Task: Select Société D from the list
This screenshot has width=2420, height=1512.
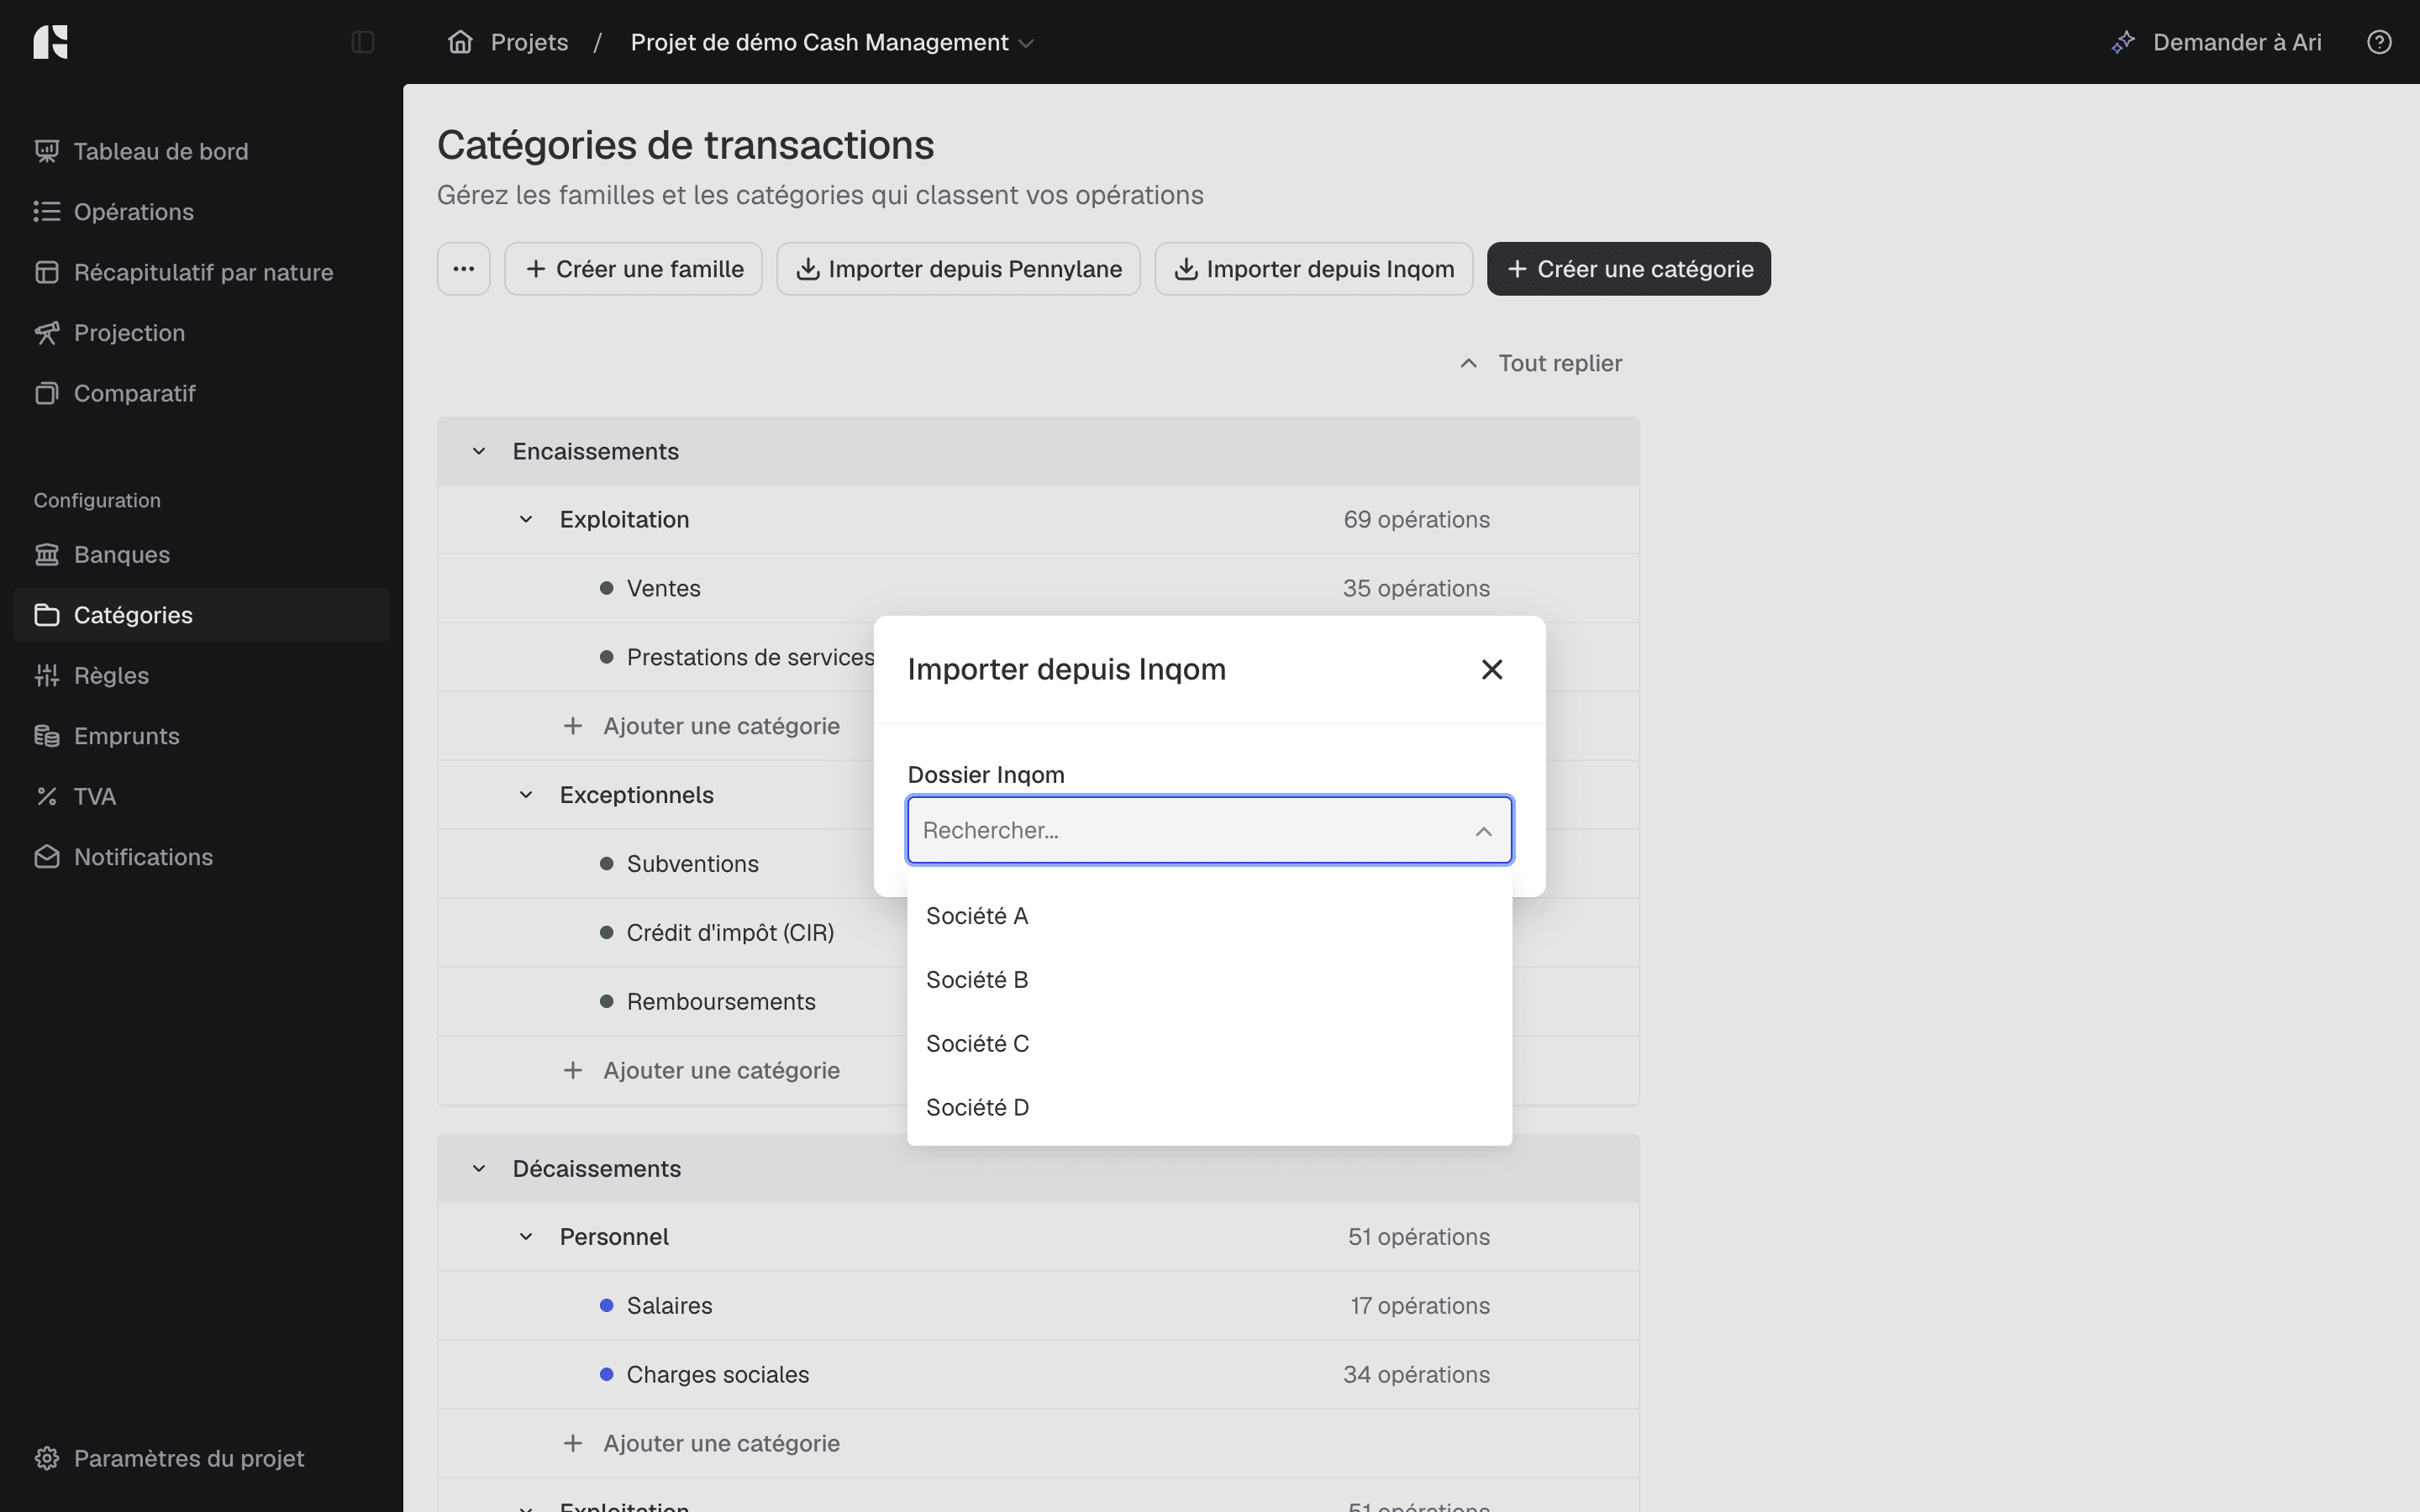Action: tap(1209, 1107)
